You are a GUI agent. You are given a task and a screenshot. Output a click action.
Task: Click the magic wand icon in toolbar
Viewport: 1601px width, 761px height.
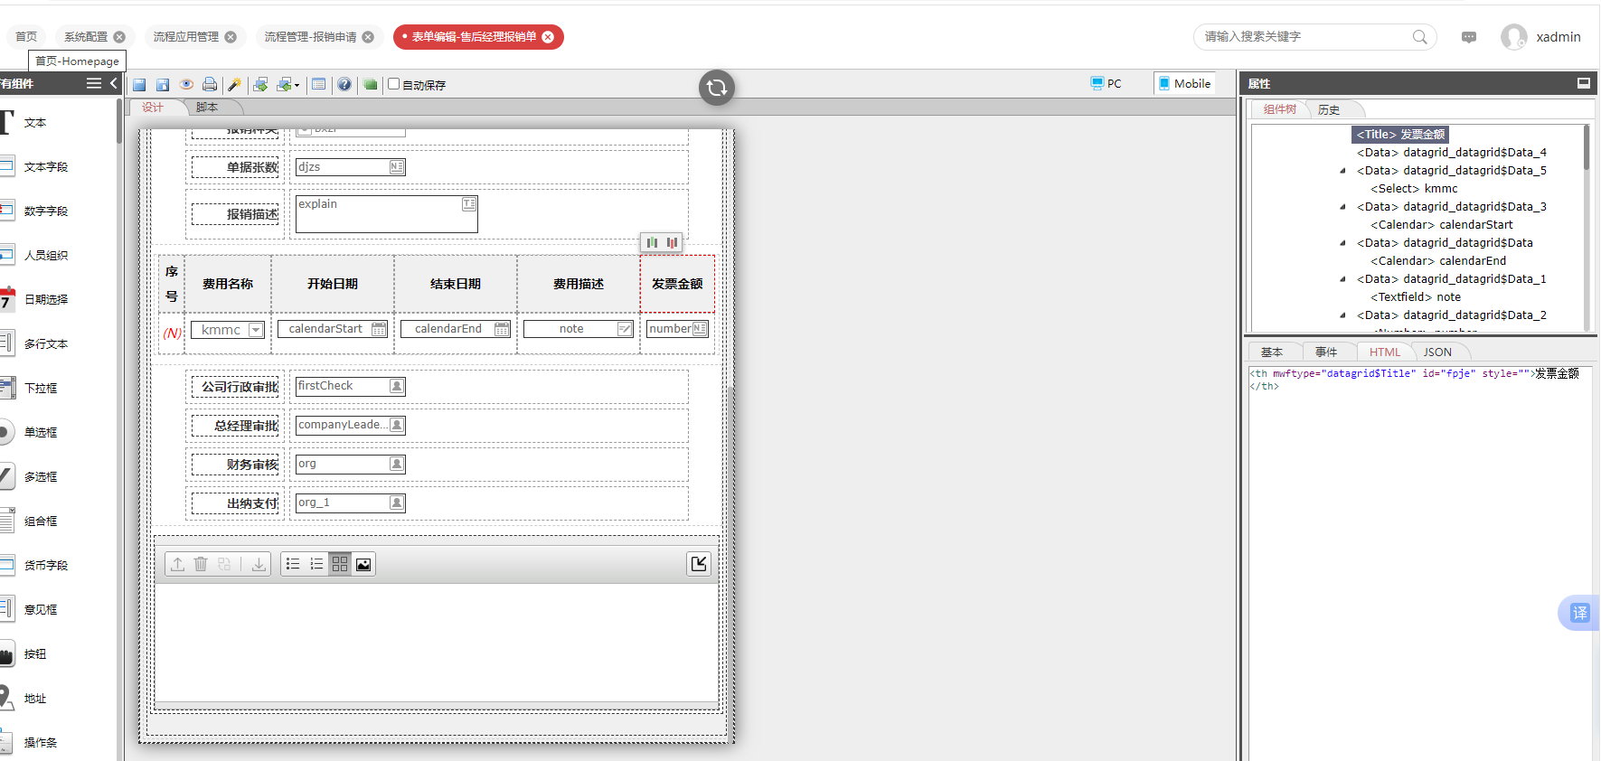[234, 85]
